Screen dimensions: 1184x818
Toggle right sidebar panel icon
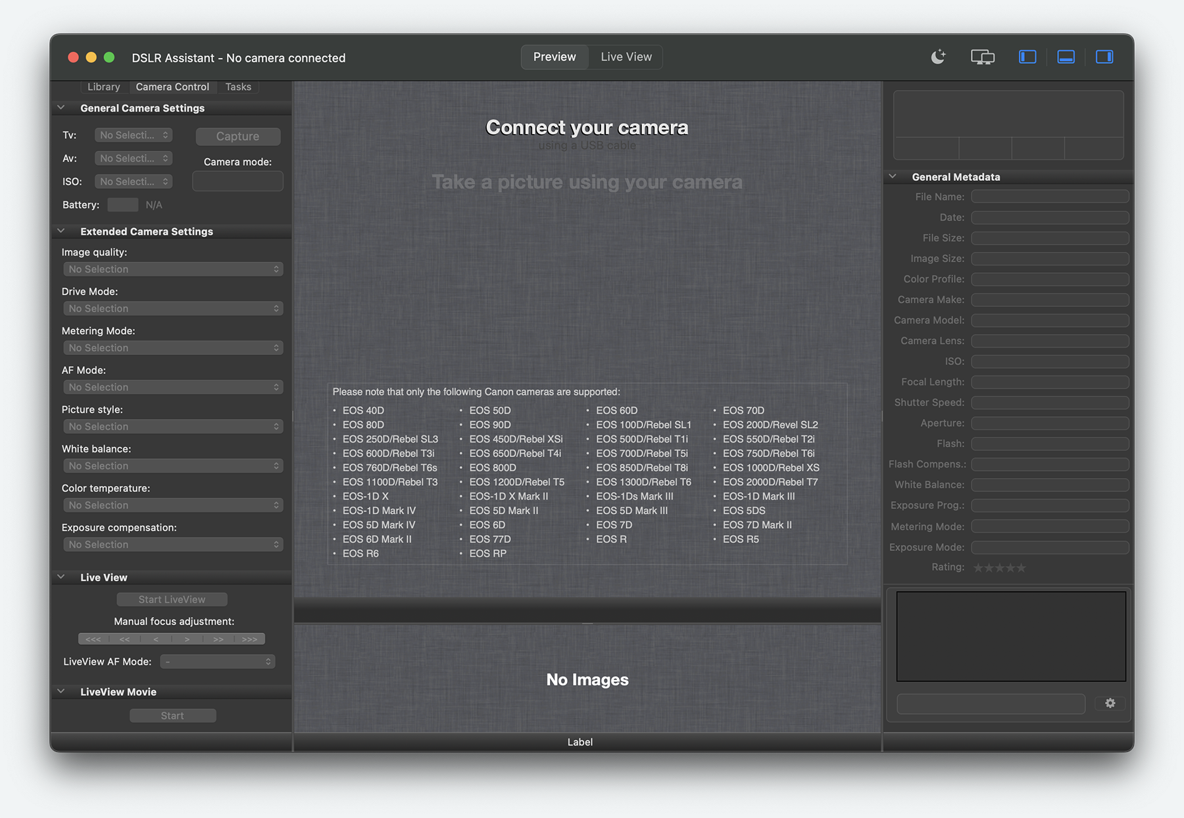click(x=1104, y=57)
